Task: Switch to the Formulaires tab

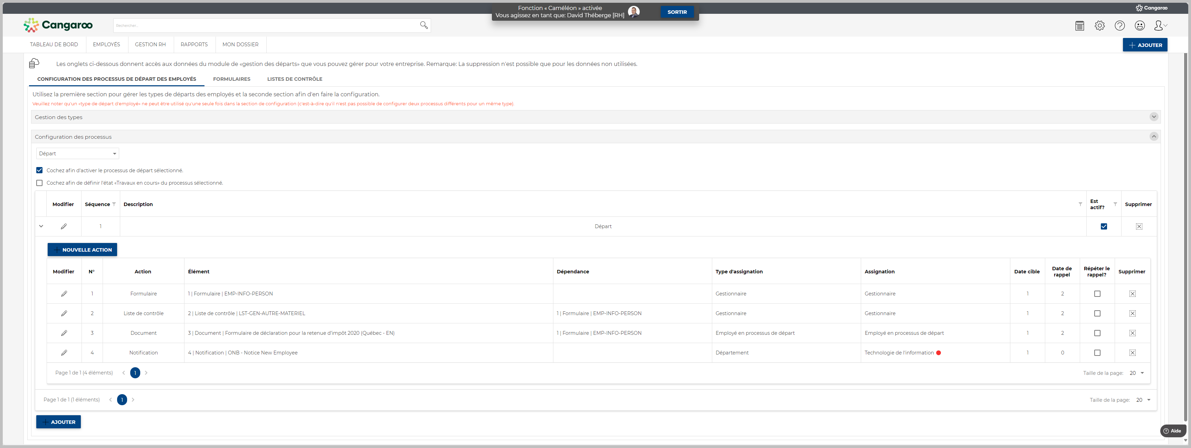Action: pyautogui.click(x=231, y=79)
